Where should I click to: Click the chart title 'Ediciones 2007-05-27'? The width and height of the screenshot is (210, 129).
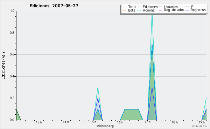[54, 6]
